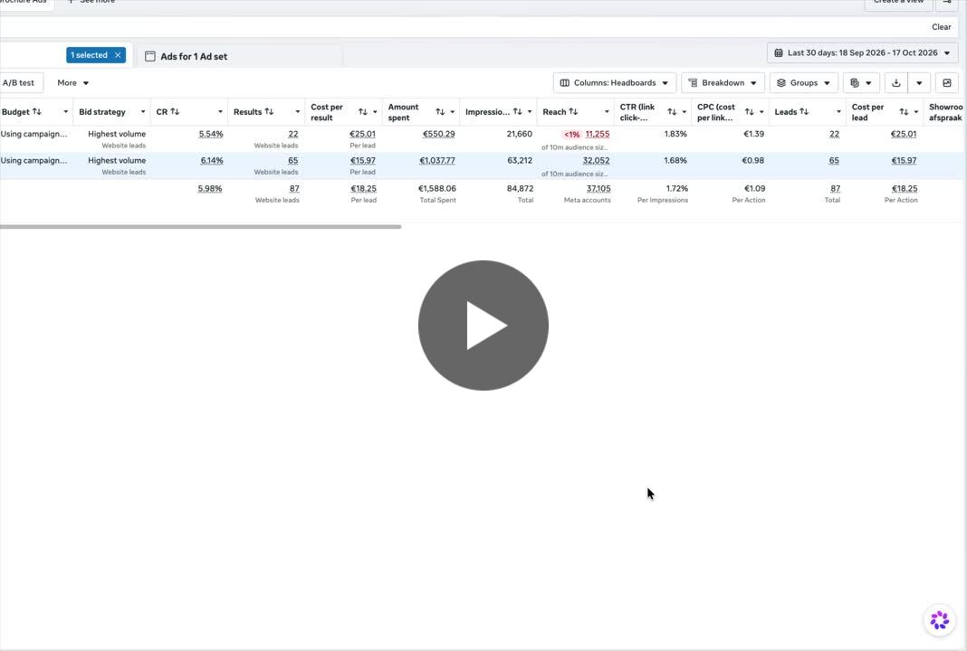Click the <1% red reach badge

point(571,134)
